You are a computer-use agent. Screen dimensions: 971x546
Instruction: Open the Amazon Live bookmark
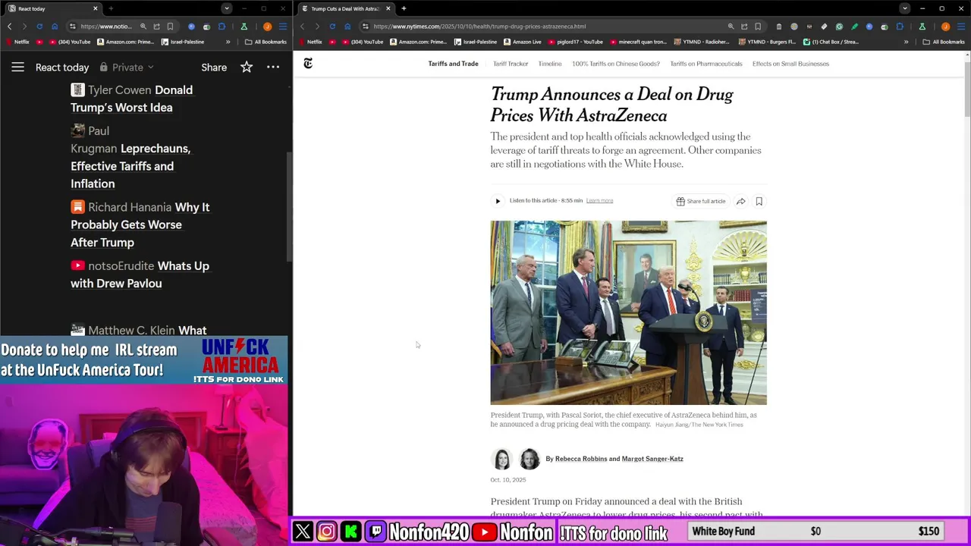pos(522,42)
